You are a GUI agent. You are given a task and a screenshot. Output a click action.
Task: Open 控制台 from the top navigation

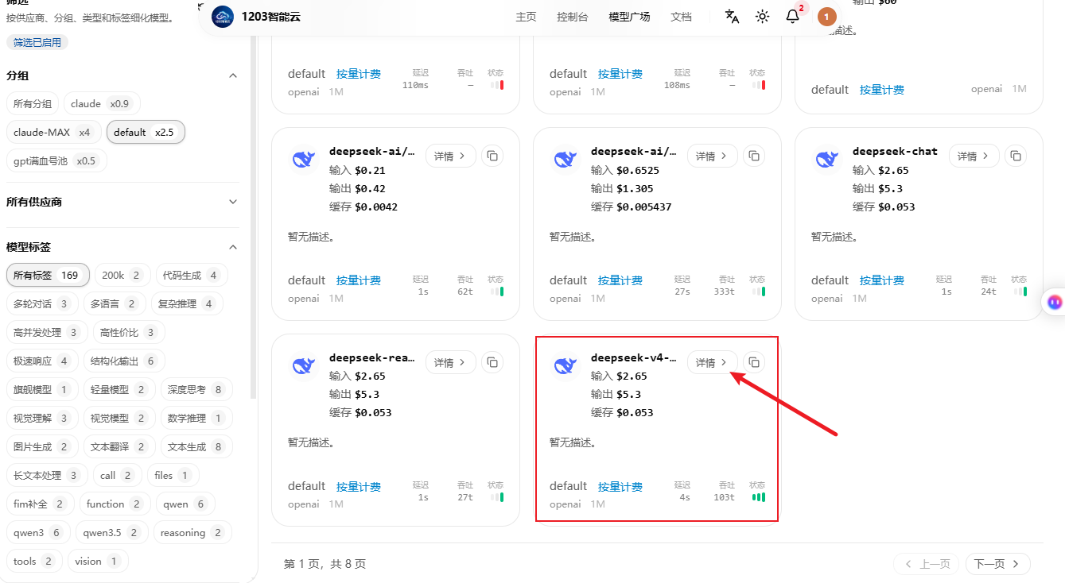pos(573,17)
